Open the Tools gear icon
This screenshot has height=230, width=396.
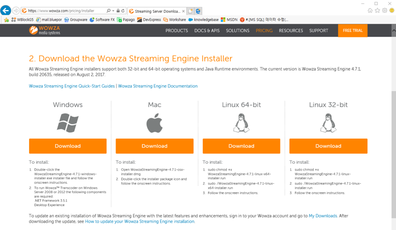385,11
